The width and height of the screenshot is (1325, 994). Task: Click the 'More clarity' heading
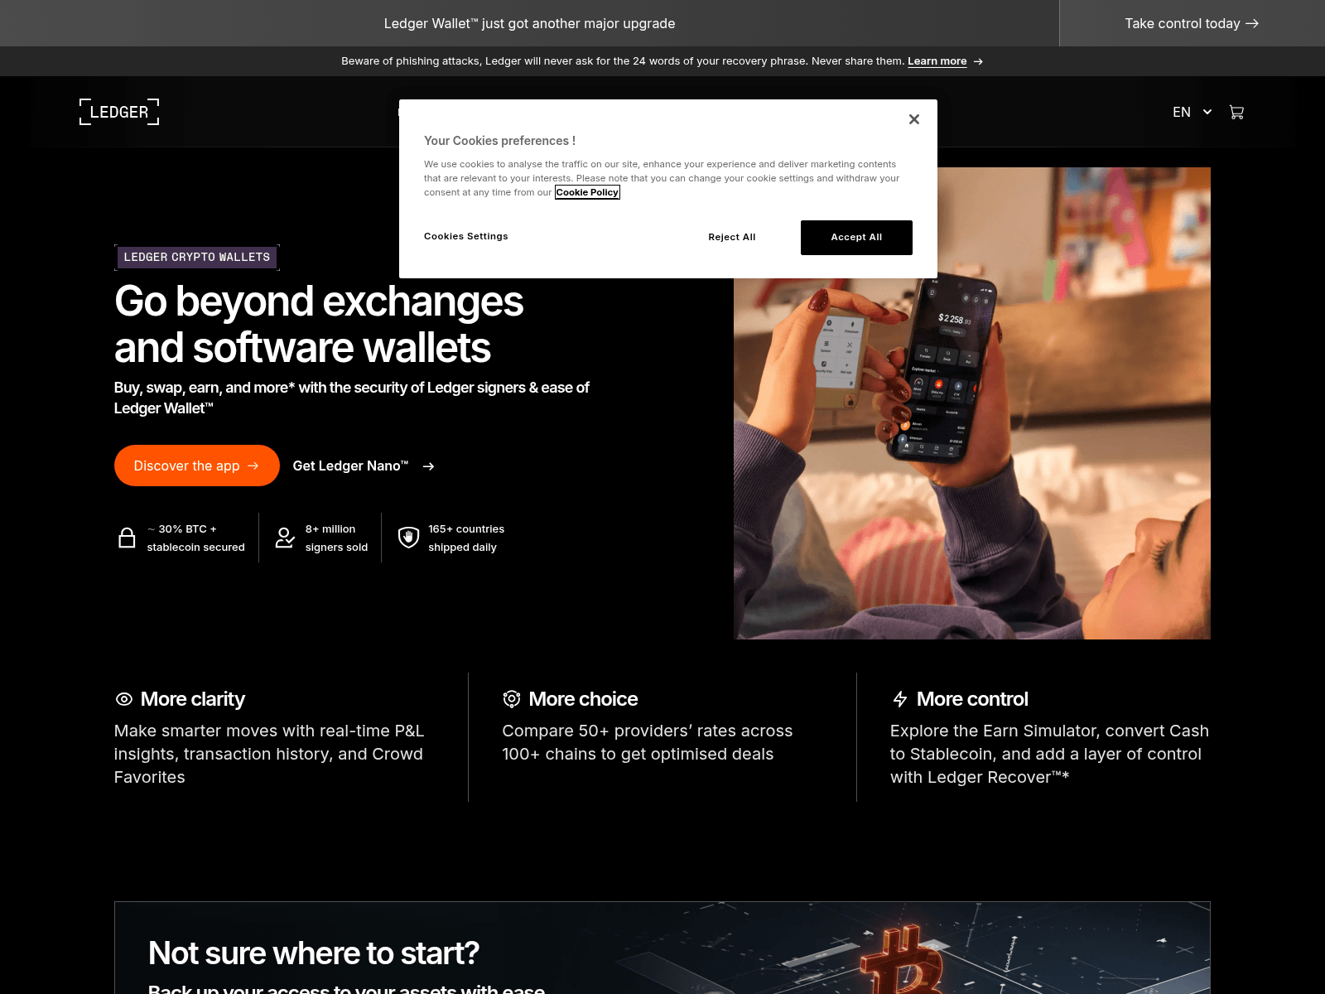[x=193, y=699]
